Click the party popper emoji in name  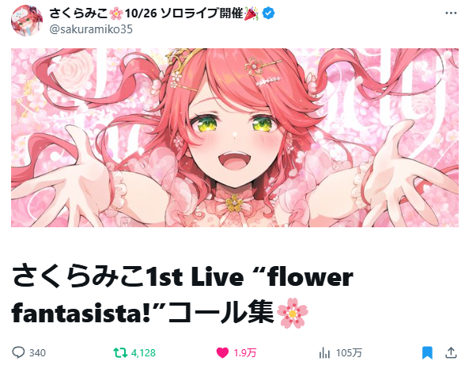point(252,13)
